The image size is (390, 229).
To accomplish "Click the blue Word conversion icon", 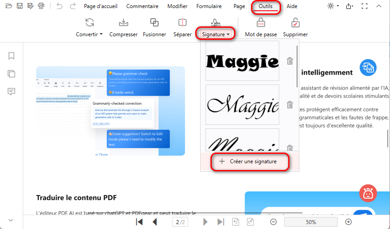I will pos(368,68).
